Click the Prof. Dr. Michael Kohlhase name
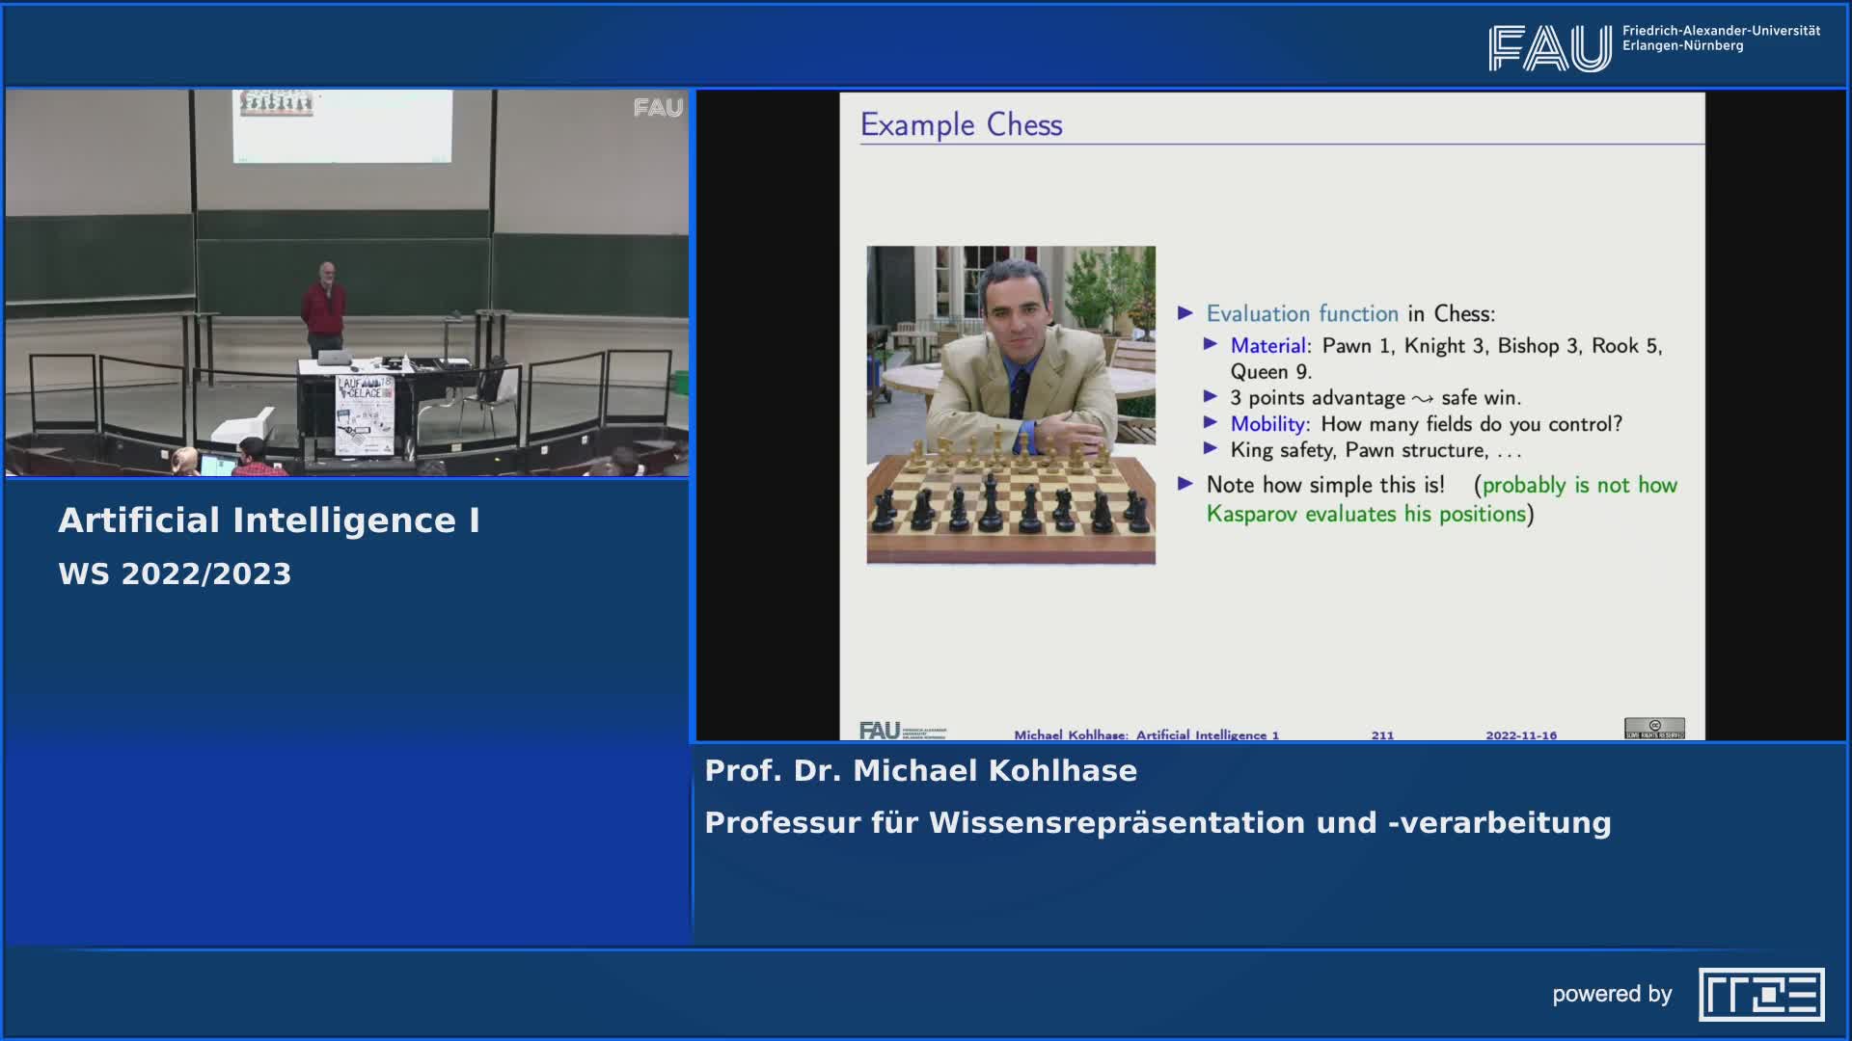1852x1041 pixels. pos(920,771)
